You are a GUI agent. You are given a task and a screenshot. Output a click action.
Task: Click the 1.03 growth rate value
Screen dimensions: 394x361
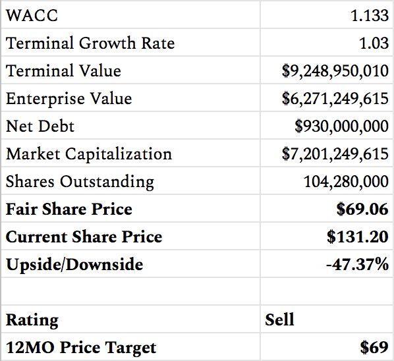[374, 43]
